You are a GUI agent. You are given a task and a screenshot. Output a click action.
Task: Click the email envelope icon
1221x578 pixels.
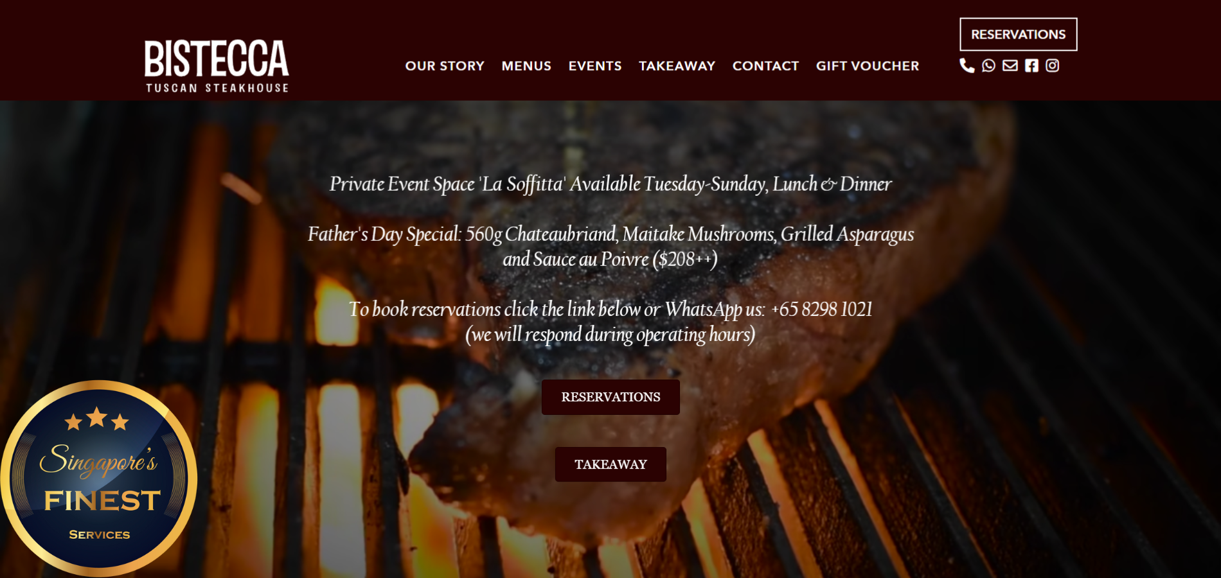click(x=1010, y=66)
